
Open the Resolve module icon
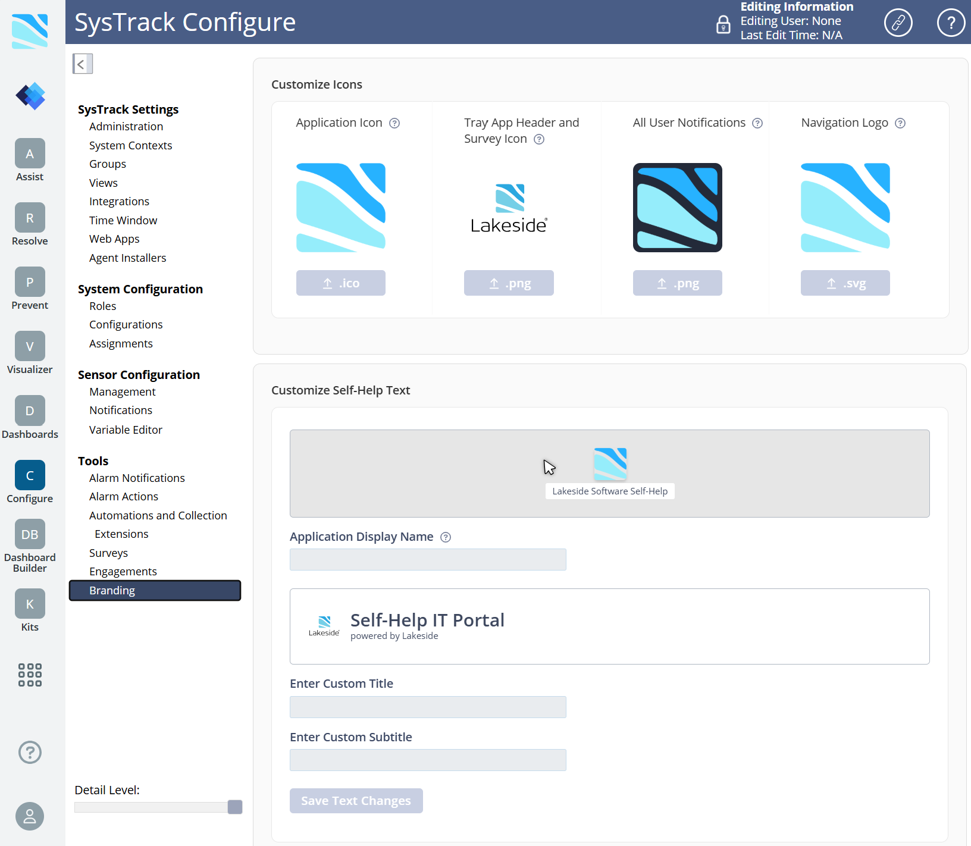coord(30,218)
